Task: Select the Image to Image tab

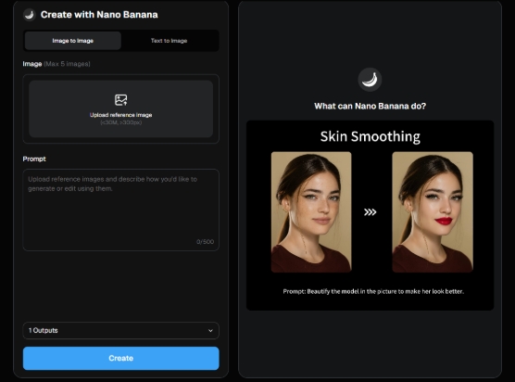Action: pyautogui.click(x=73, y=41)
